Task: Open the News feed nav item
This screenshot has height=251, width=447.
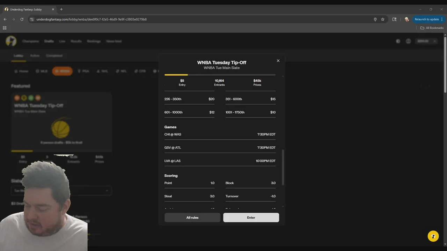Action: pos(114,41)
